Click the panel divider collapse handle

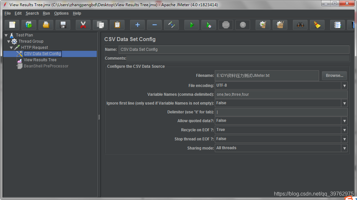coord(99,117)
